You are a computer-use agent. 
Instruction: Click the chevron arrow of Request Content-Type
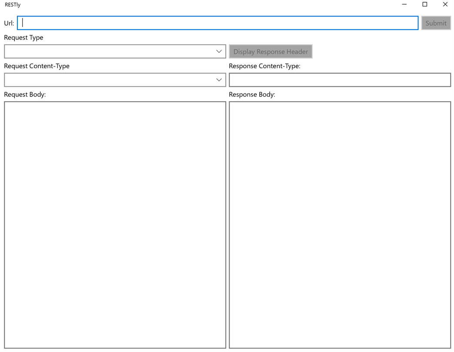click(219, 80)
